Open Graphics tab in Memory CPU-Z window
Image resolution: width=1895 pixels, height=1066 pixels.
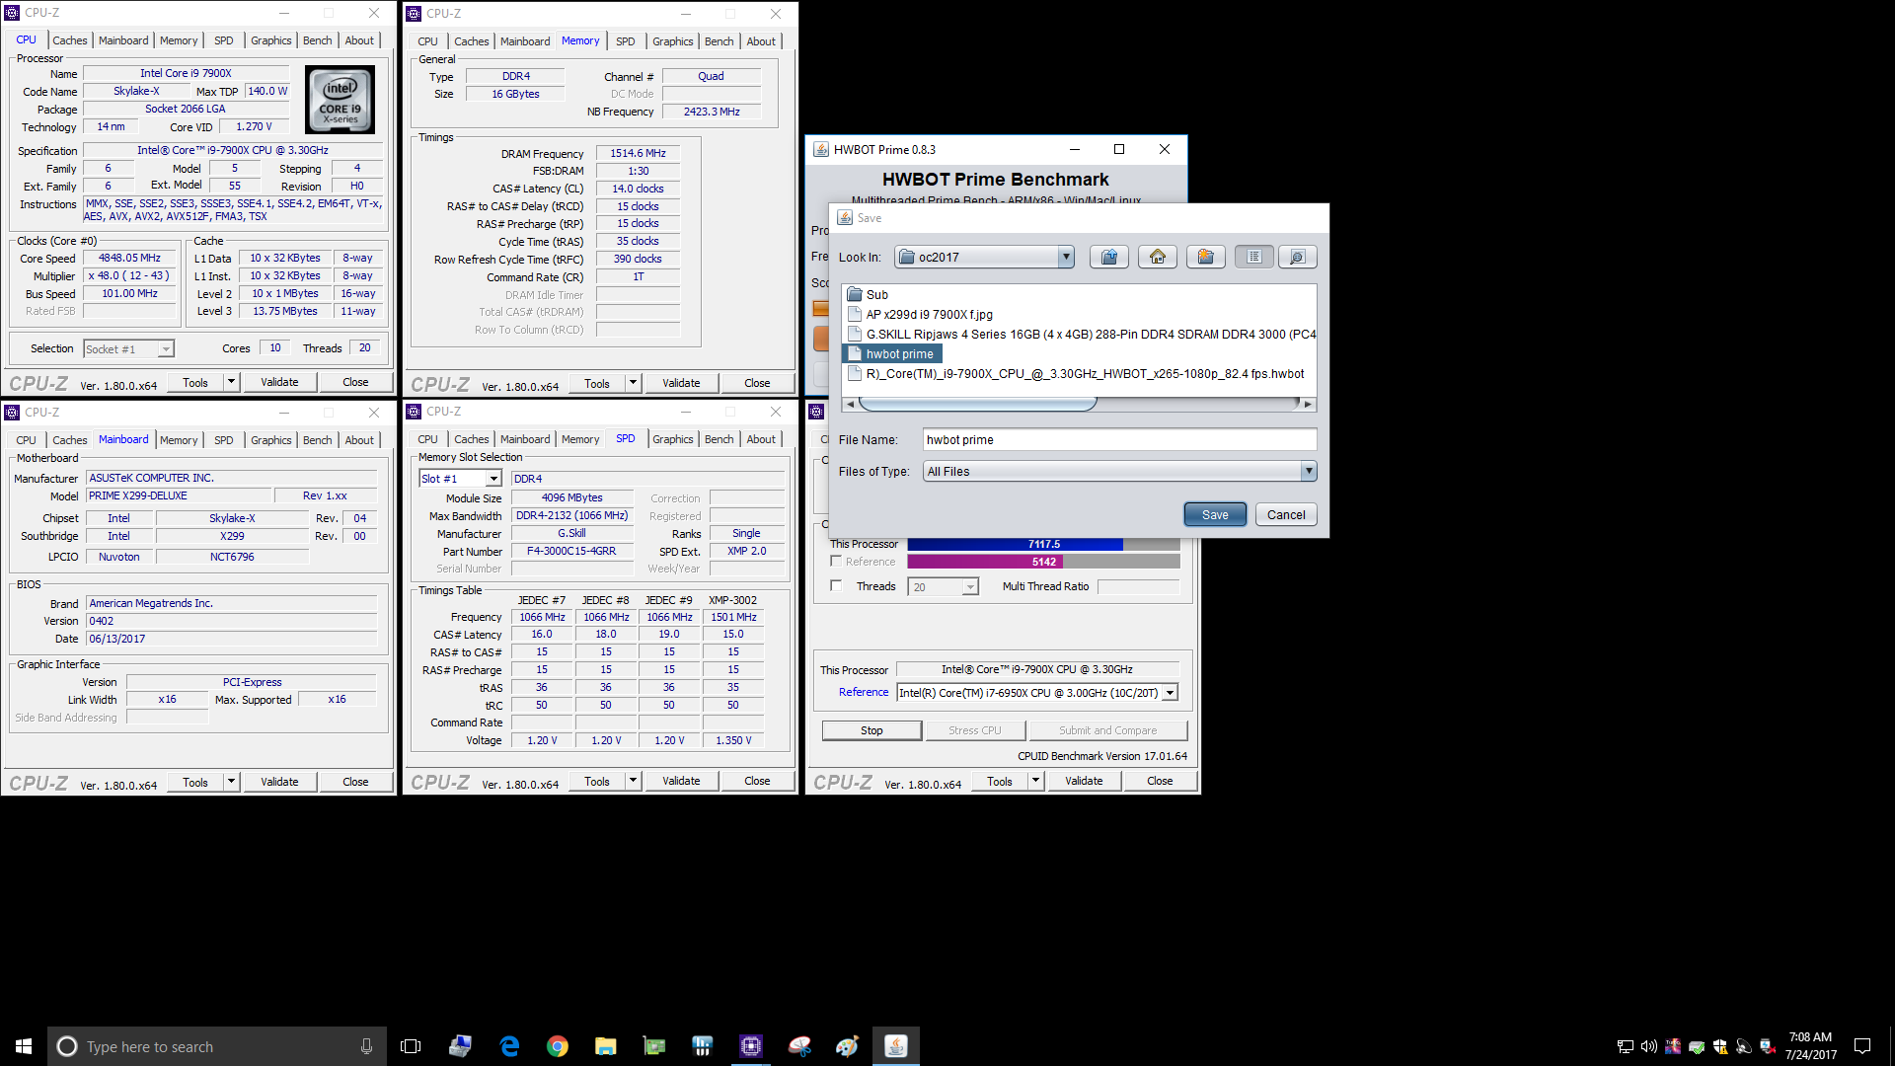click(673, 41)
